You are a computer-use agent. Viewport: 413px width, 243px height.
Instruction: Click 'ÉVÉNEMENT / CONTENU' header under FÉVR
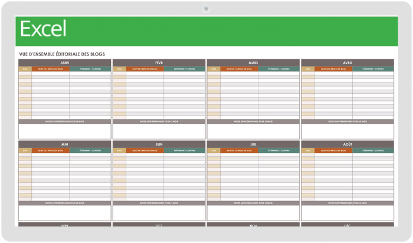tap(185, 69)
